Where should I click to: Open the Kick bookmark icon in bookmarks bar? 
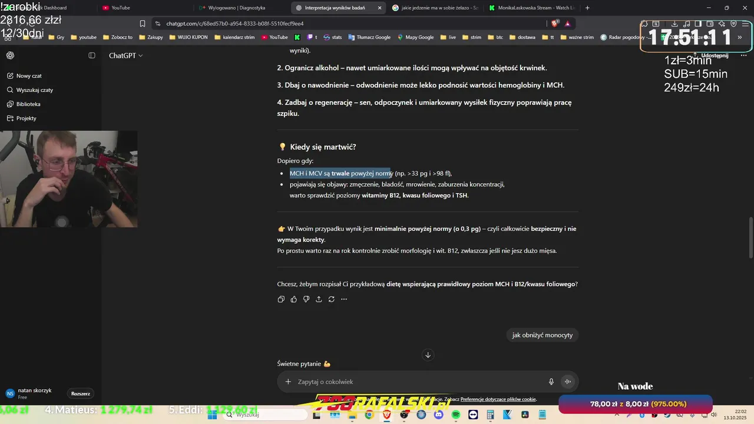(297, 37)
